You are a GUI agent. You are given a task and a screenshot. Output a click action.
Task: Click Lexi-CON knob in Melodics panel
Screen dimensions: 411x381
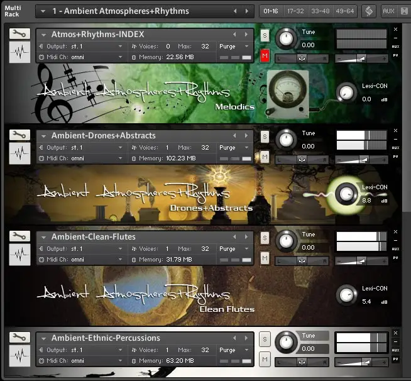click(346, 93)
